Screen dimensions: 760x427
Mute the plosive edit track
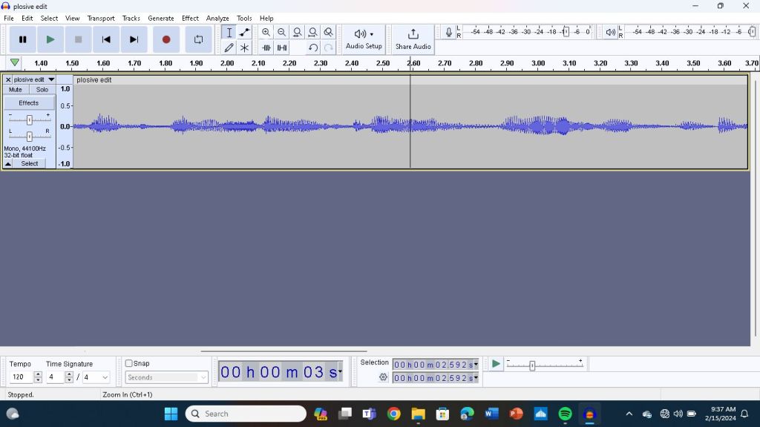[x=16, y=90]
